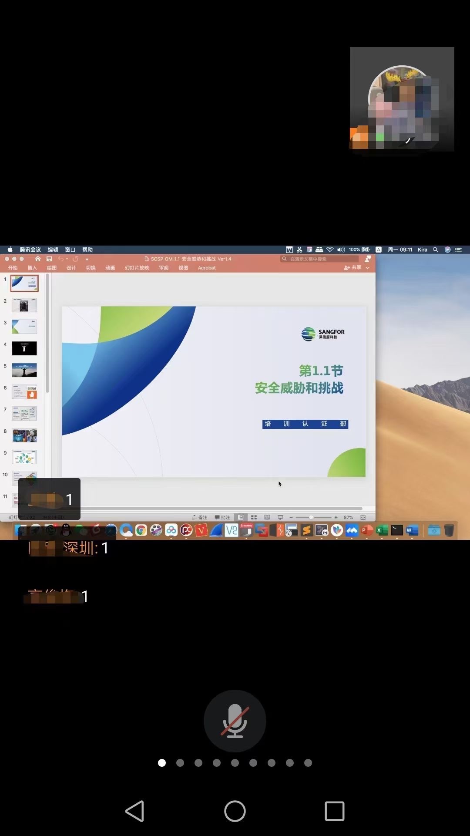Viewport: 470px width, 836px height.
Task: Open the 幻灯片放映 ribbon tab
Action: tap(137, 268)
